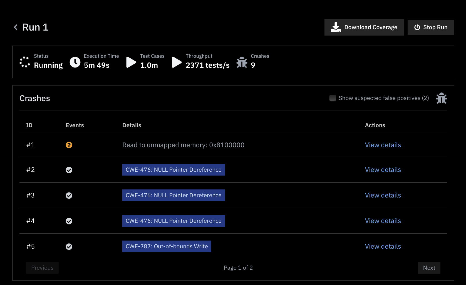Click the play icon beside Throughput
This screenshot has width=466, height=285.
(177, 62)
